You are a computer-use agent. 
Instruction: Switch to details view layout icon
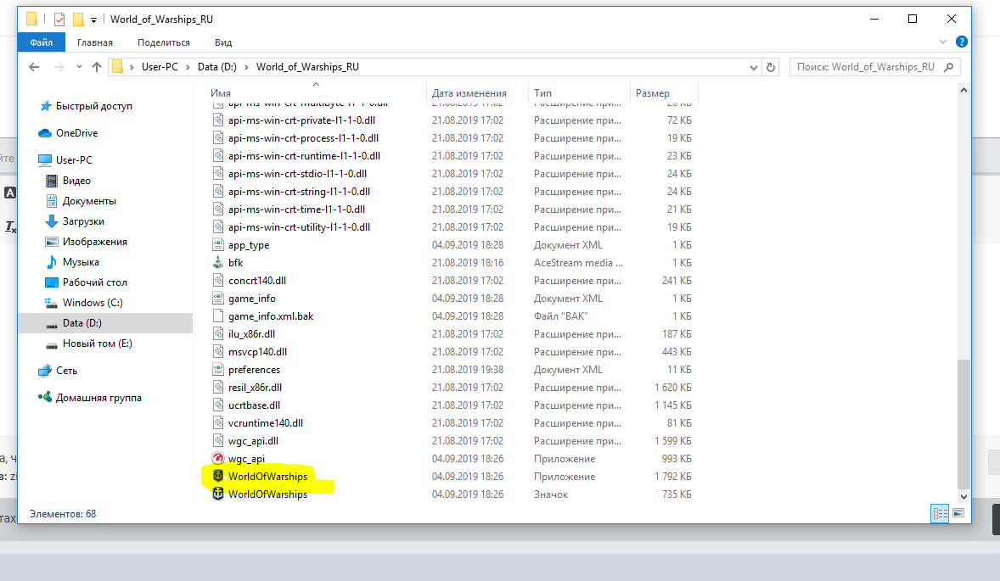[x=940, y=513]
